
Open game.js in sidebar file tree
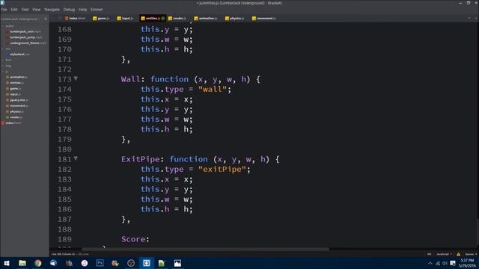tap(15, 89)
